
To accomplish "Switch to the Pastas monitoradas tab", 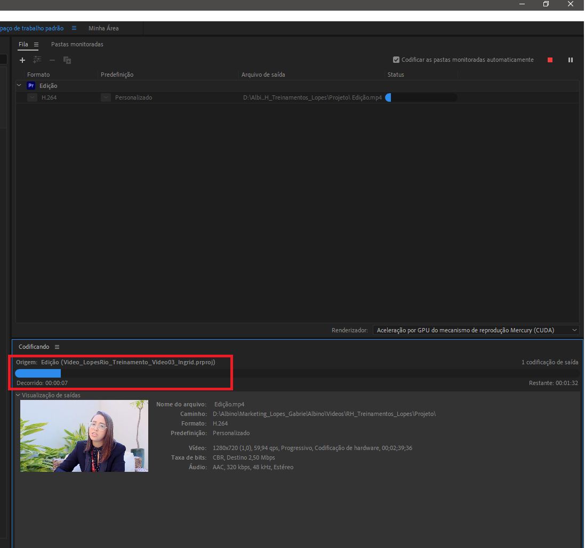I will click(77, 45).
